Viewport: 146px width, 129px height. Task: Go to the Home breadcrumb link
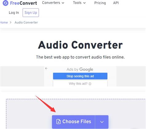[x=4, y=23]
